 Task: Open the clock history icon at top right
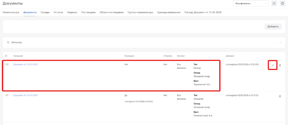click(282, 3)
